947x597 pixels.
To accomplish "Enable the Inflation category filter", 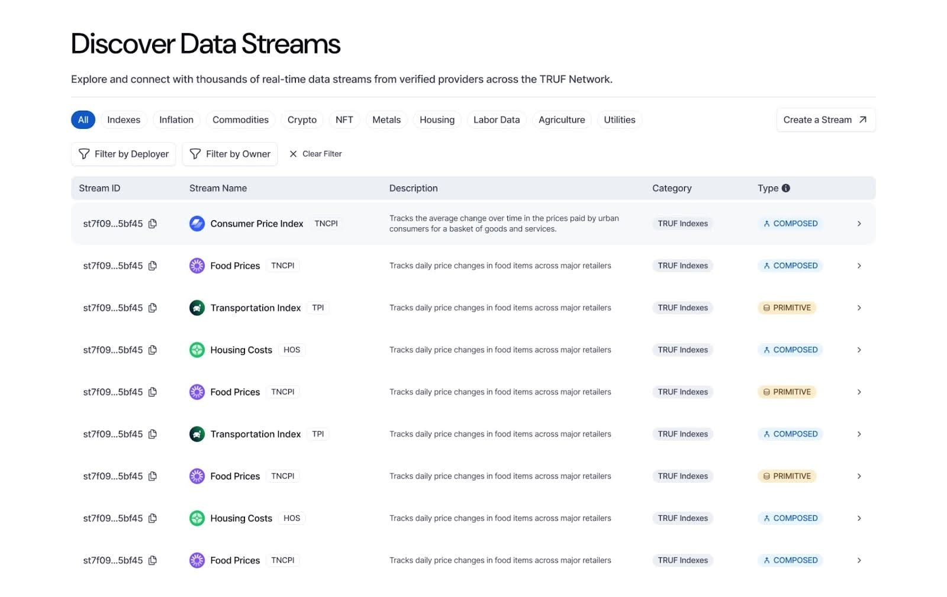I will 176,120.
